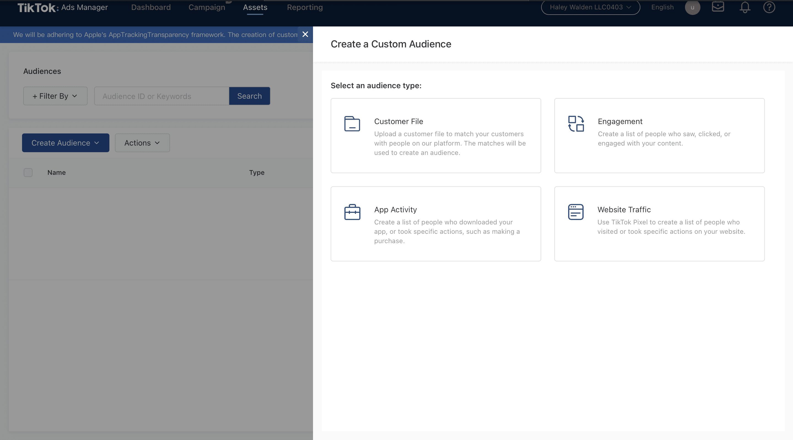Switch to the Reporting tab
793x440 pixels.
point(305,7)
